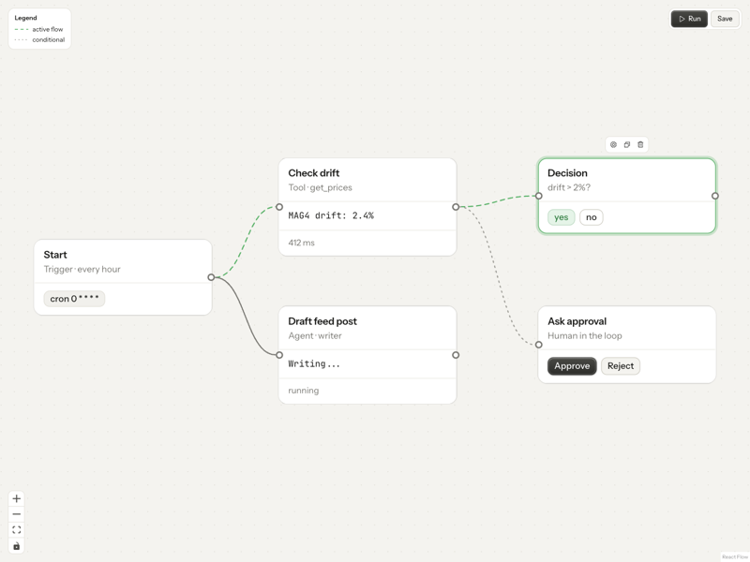This screenshot has height=562, width=750.
Task: Click the Check drift input handle
Action: point(279,207)
